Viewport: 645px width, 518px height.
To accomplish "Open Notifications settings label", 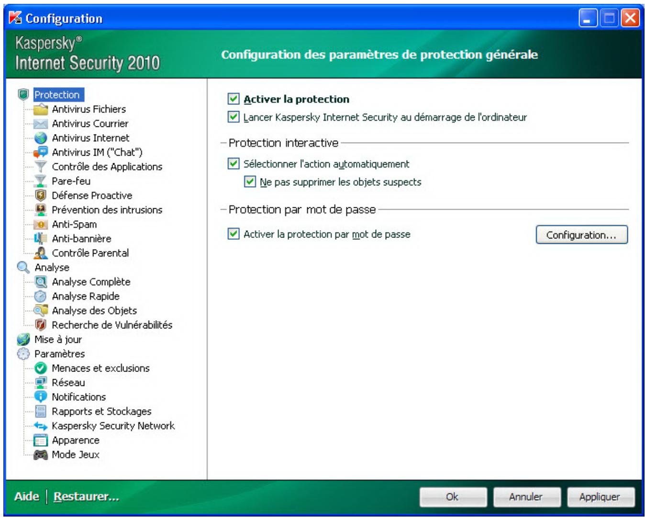I will [79, 397].
